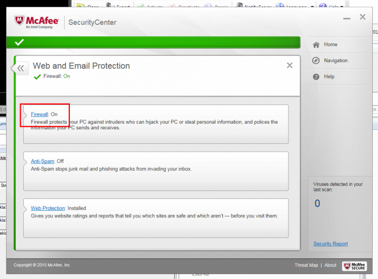378x279 pixels.
Task: Click the website ratings description text
Action: 154,216
